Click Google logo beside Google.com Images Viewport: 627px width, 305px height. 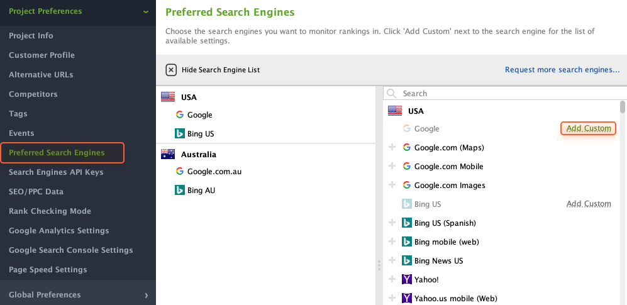click(x=407, y=185)
